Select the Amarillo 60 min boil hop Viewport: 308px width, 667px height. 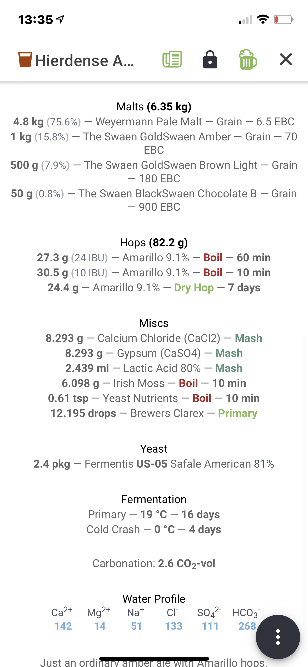tap(154, 258)
